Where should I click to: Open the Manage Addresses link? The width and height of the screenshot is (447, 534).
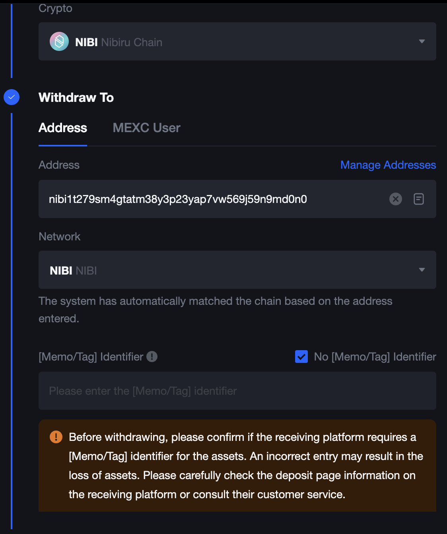388,165
